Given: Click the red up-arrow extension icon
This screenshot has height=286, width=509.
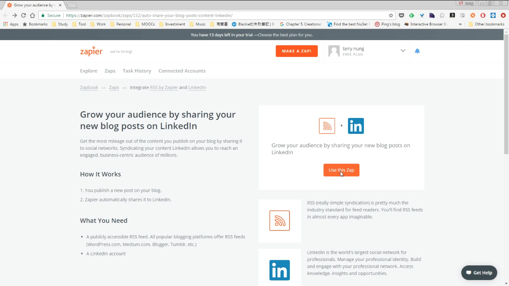Looking at the screenshot, I should pyautogui.click(x=503, y=15).
